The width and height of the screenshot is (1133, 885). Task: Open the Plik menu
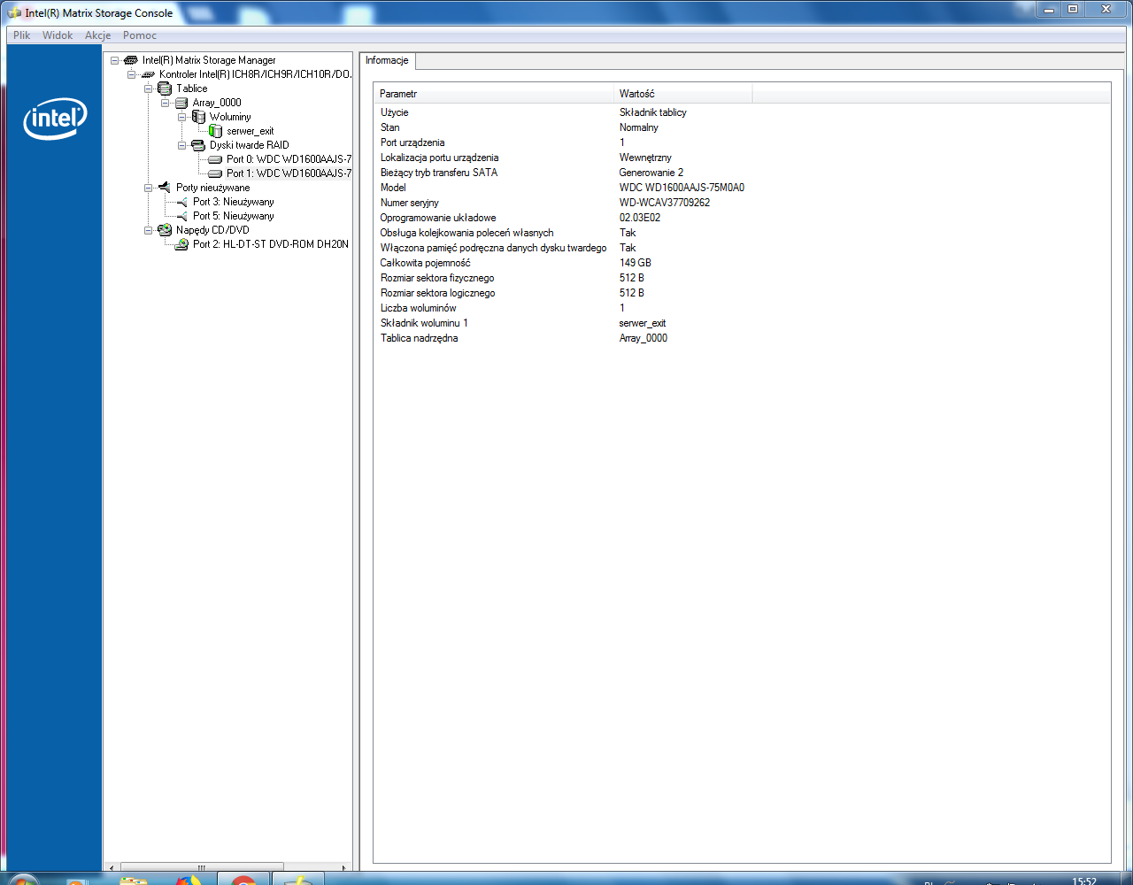tap(22, 35)
